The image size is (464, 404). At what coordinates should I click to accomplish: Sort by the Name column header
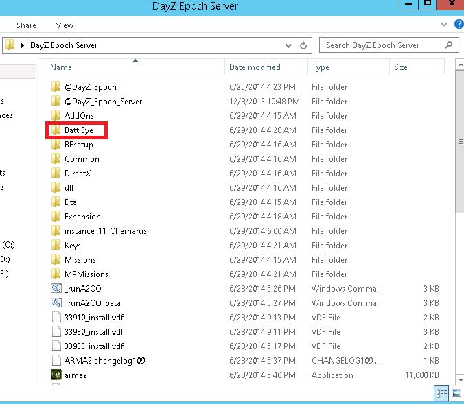131,67
